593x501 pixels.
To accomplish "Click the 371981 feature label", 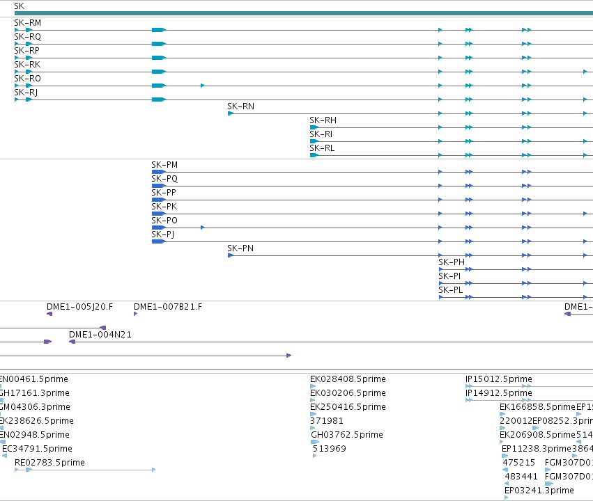I will tap(327, 421).
